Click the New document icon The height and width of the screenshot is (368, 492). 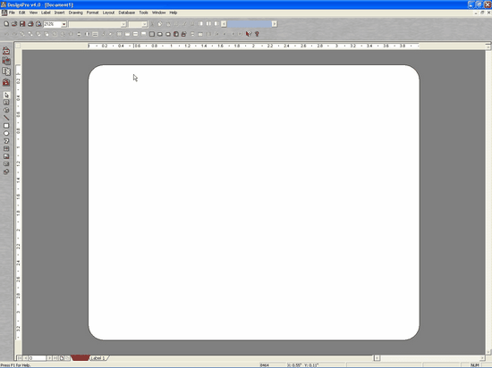pyautogui.click(x=6, y=24)
